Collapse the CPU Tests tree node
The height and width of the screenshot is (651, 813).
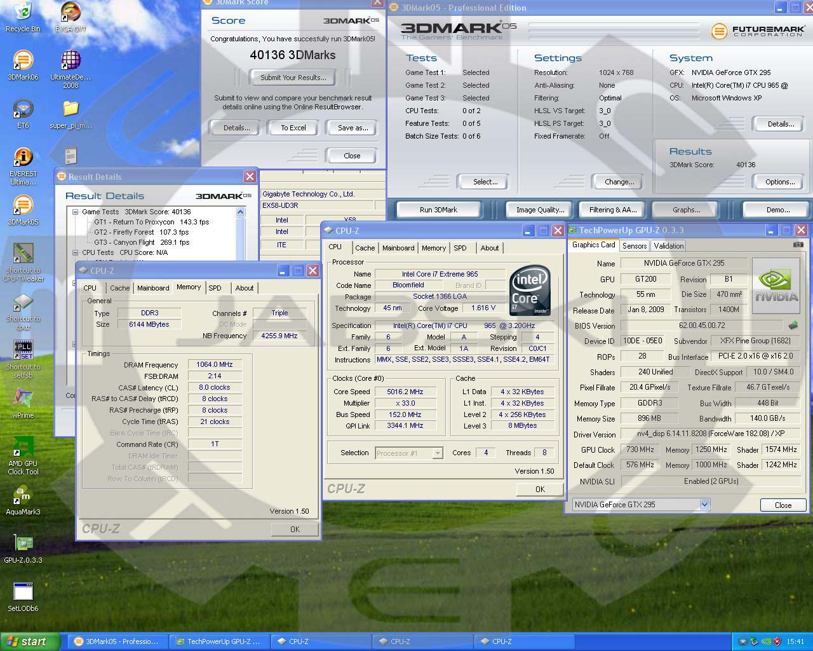(75, 252)
